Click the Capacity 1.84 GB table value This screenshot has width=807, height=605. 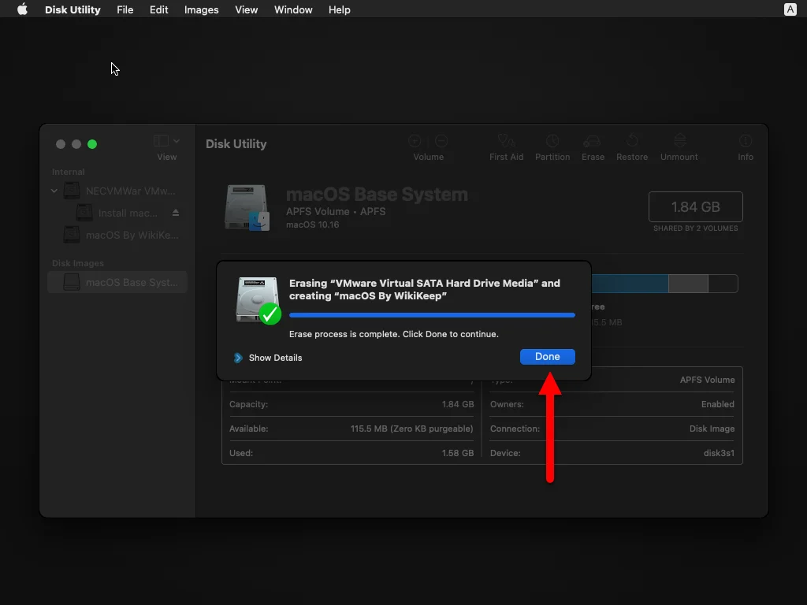click(458, 404)
